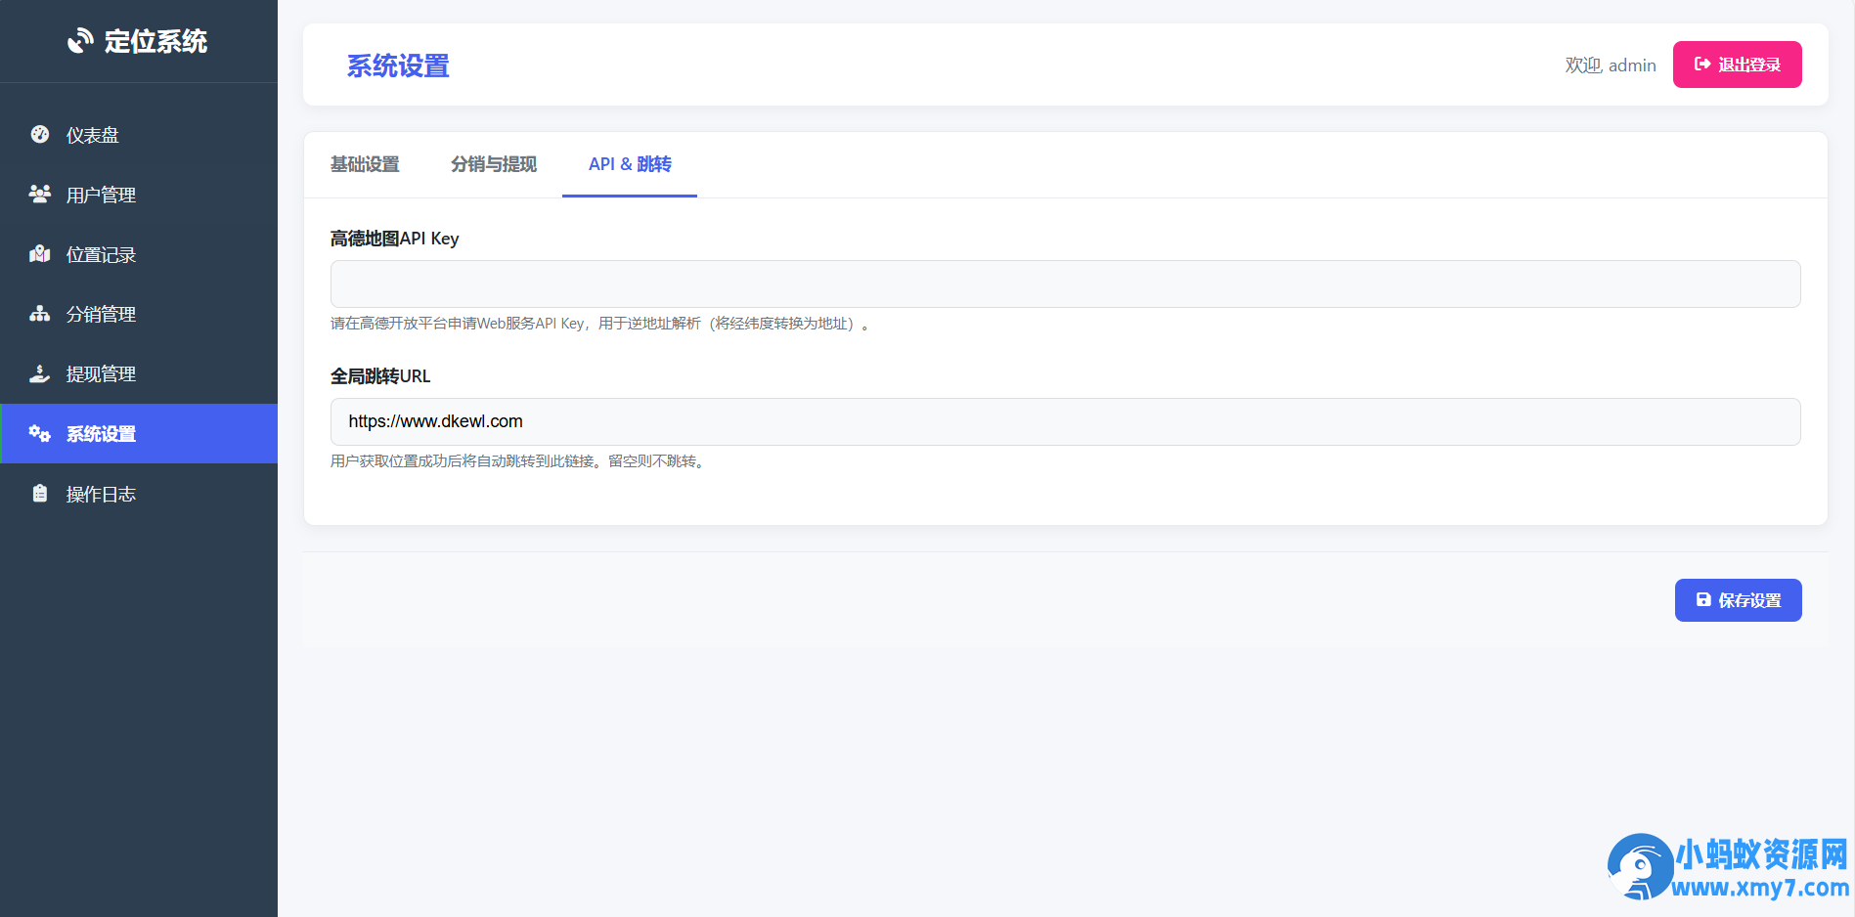Image resolution: width=1855 pixels, height=917 pixels.
Task: Switch to the 分销与提现 tab
Action: point(494,164)
